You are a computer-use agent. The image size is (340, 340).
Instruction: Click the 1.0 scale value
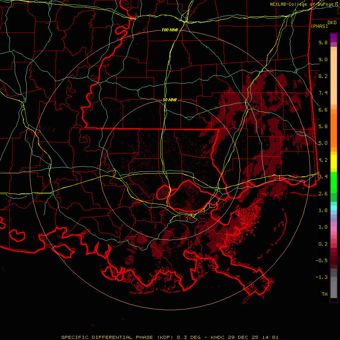(323, 227)
